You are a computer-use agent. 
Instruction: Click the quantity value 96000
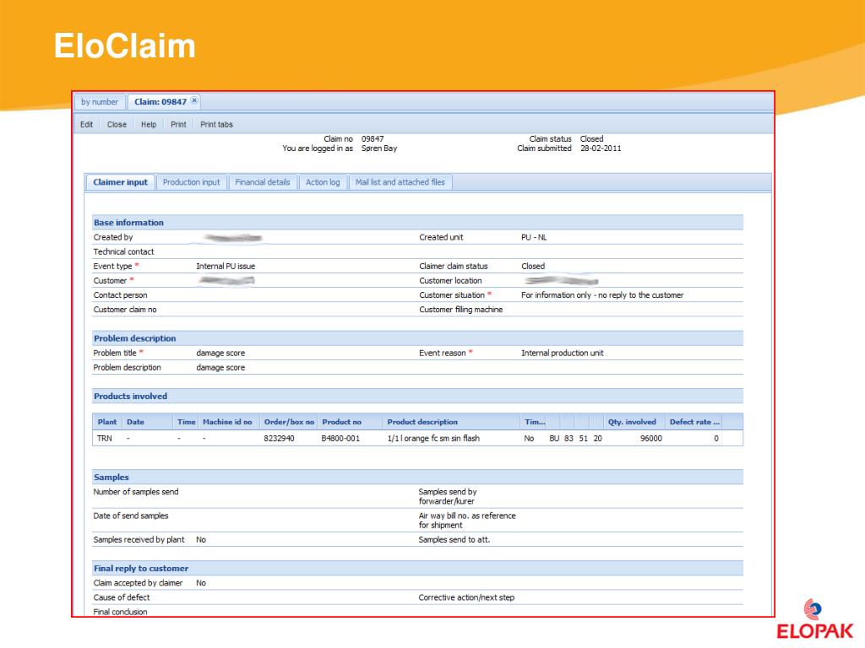click(651, 439)
